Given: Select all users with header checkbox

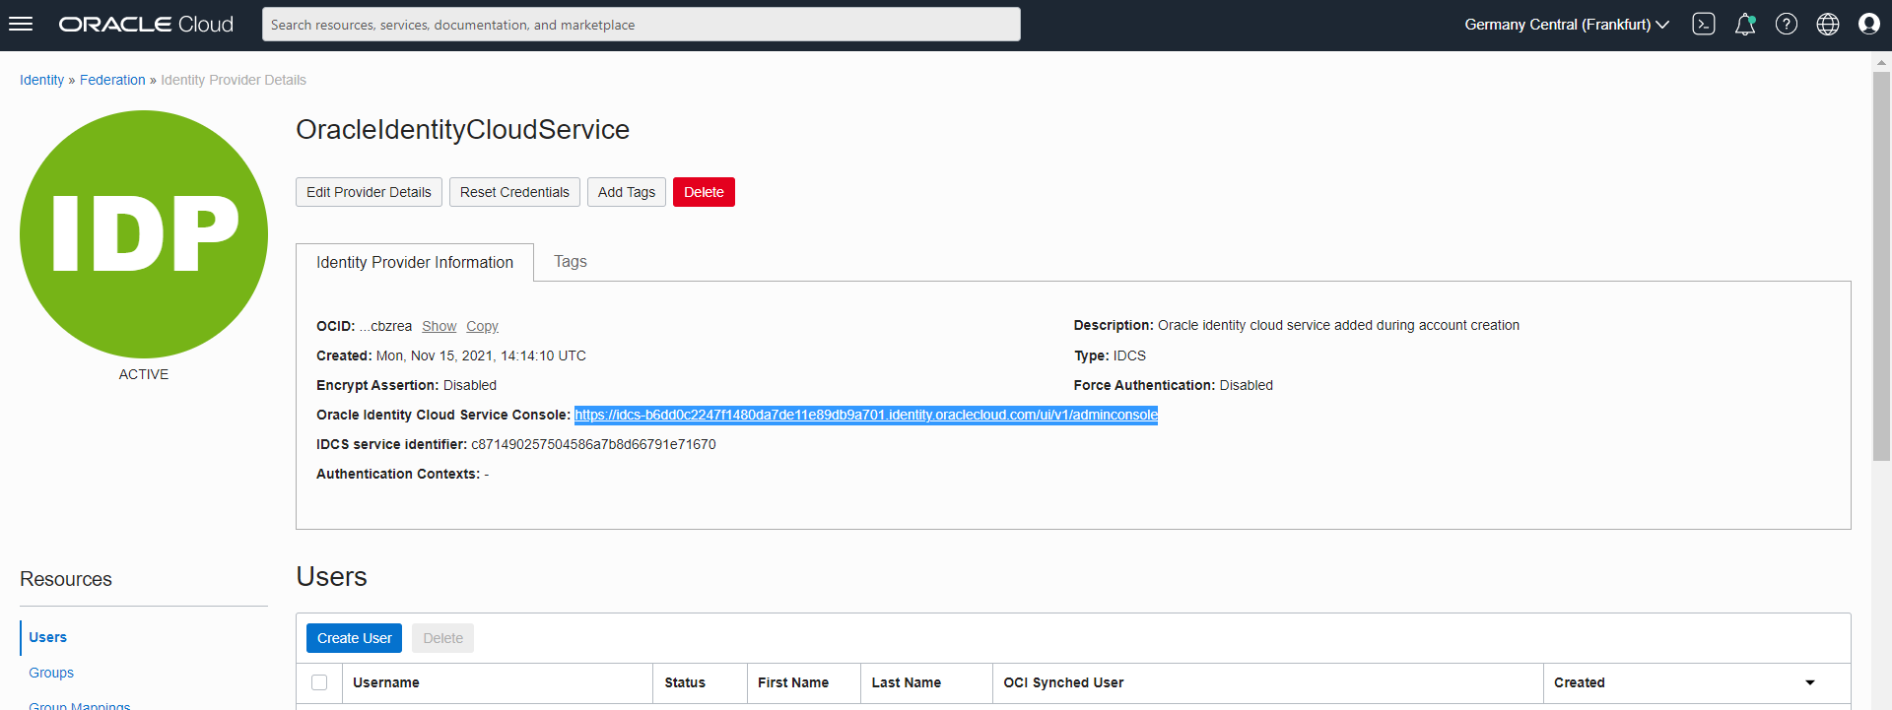Looking at the screenshot, I should 319,682.
